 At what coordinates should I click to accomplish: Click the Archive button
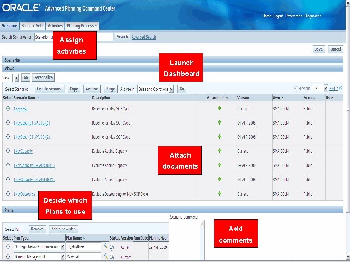coord(92,89)
